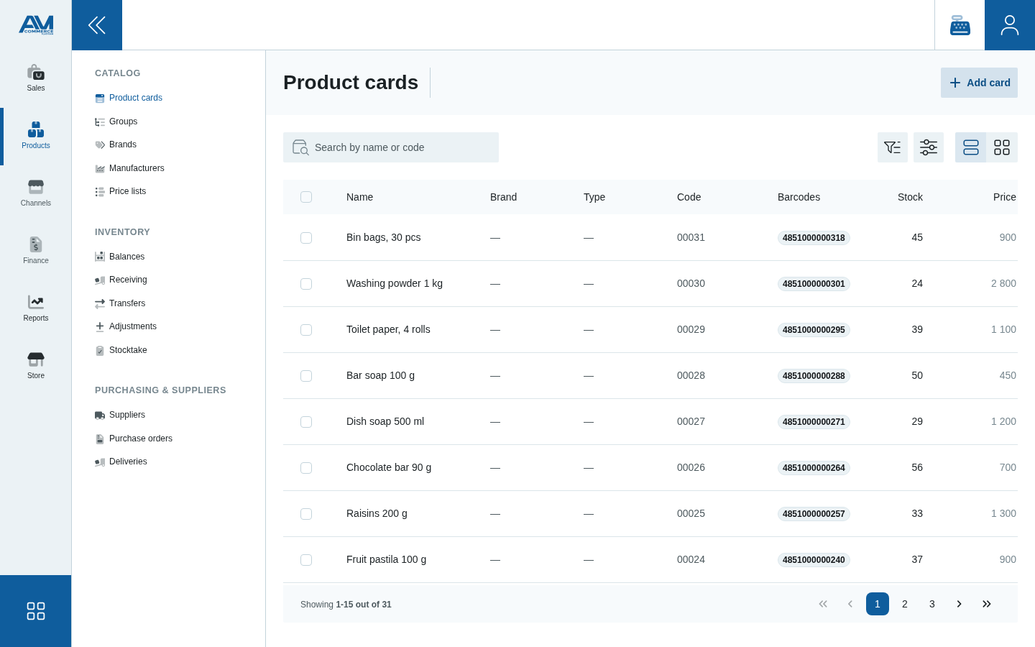This screenshot has height=647, width=1035.
Task: Open the apps grid at the sidebar bottom
Action: pyautogui.click(x=36, y=611)
